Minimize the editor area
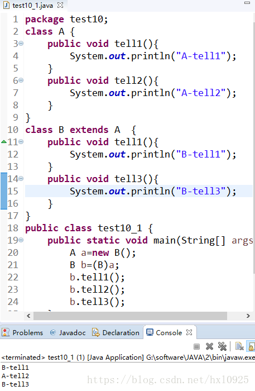This screenshot has height=391, width=255. (x=247, y=3)
